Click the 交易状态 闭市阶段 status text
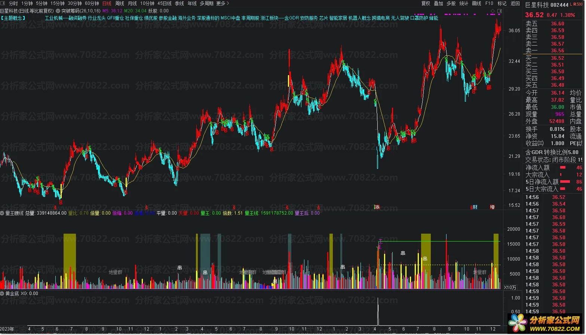This screenshot has width=586, height=335. (554, 160)
